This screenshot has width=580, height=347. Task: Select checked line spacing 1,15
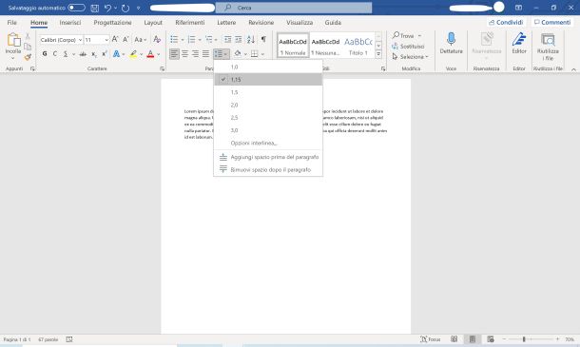pyautogui.click(x=268, y=80)
